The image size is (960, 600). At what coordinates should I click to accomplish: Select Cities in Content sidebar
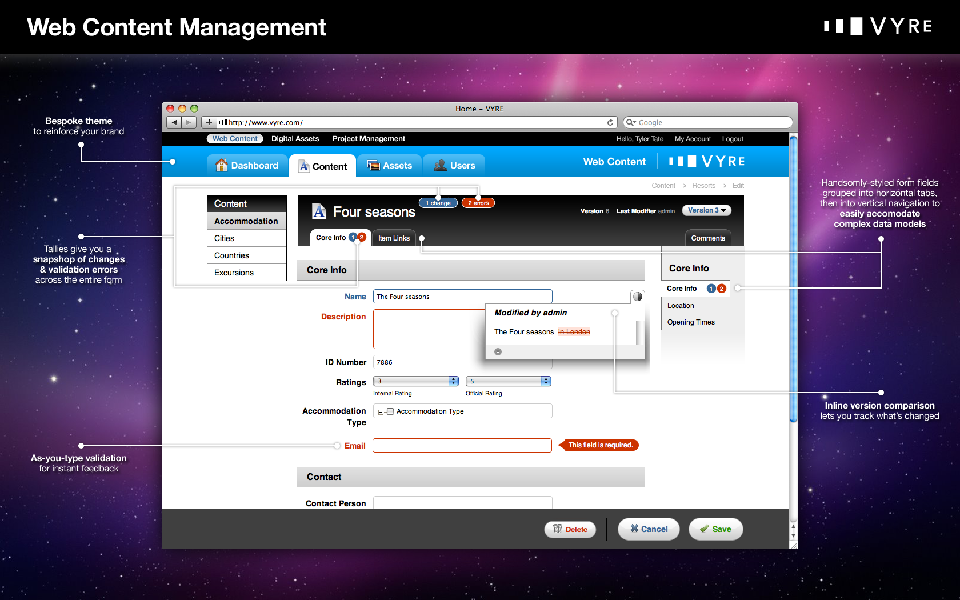[x=247, y=238]
